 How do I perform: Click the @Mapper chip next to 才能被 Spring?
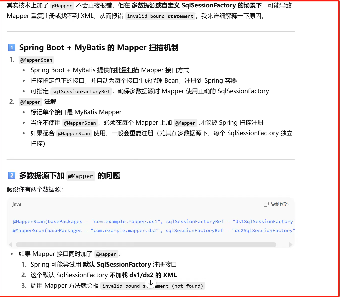point(185,123)
